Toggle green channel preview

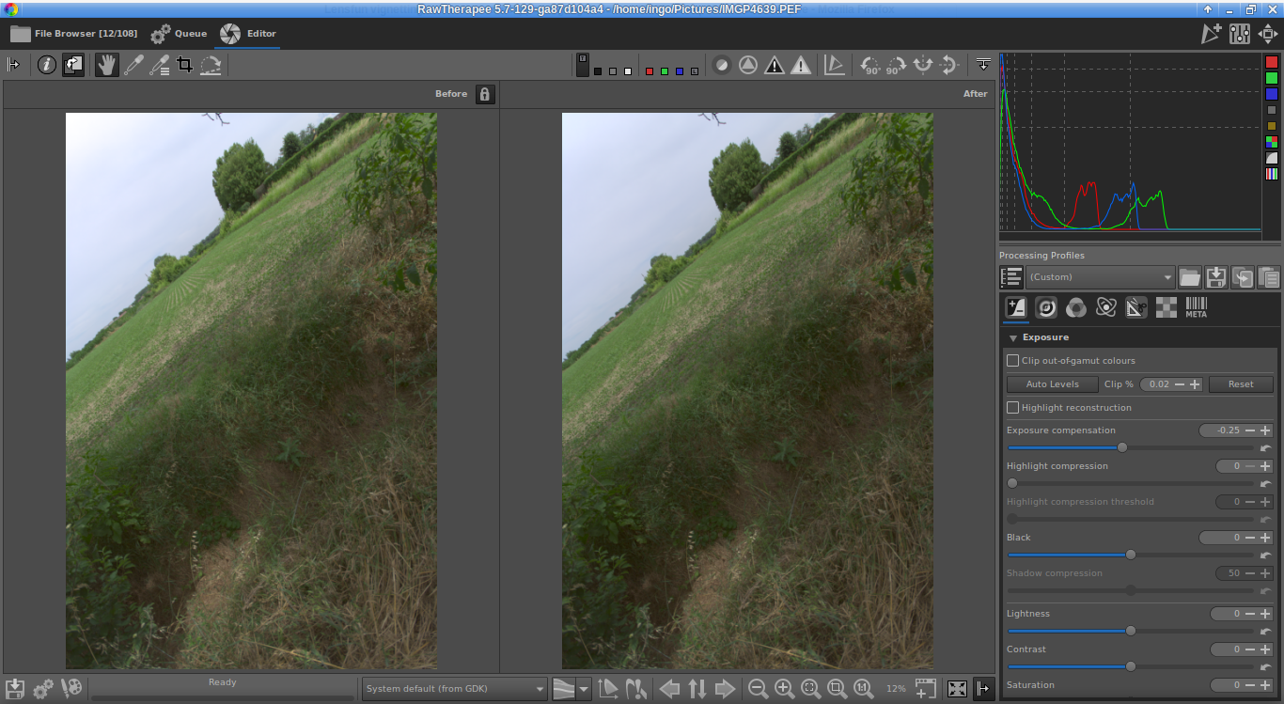pyautogui.click(x=665, y=71)
